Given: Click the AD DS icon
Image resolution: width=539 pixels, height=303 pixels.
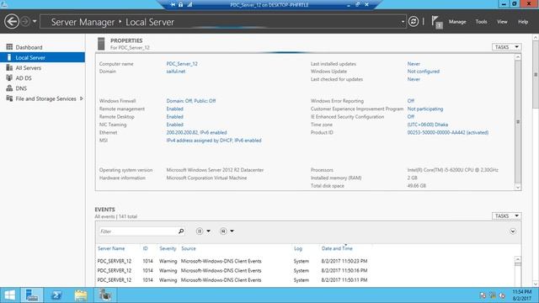Looking at the screenshot, I should tap(9, 78).
